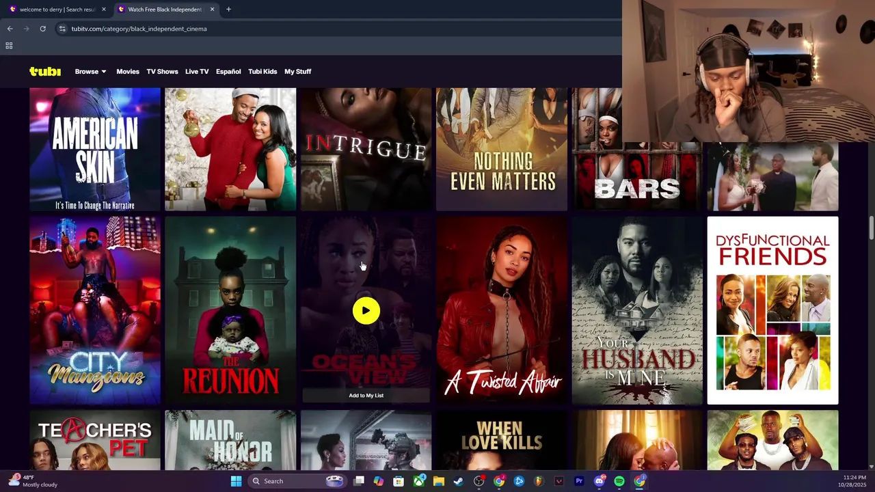Open The Reunion movie poster
This screenshot has width=875, height=492.
click(x=230, y=310)
